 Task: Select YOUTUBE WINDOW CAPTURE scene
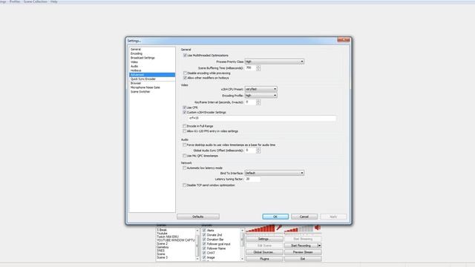176,240
